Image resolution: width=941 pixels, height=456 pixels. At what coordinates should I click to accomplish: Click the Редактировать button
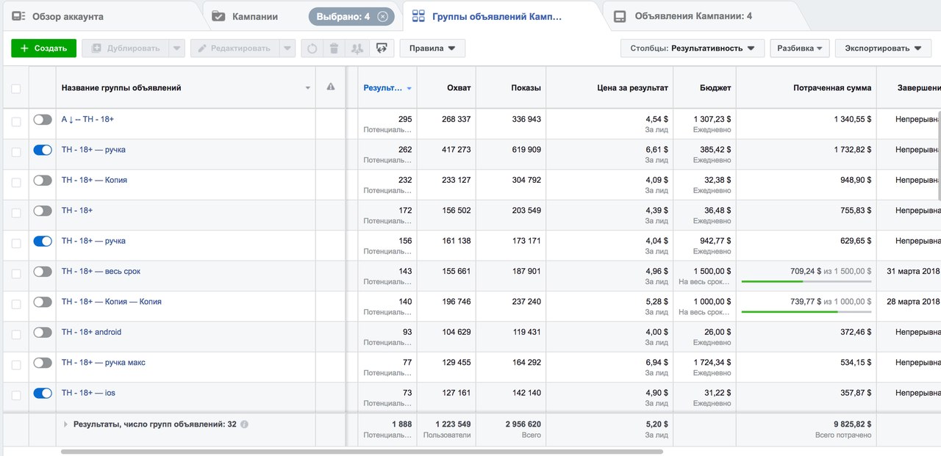pos(235,48)
